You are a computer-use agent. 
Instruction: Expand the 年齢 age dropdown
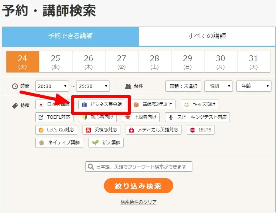point(253,86)
